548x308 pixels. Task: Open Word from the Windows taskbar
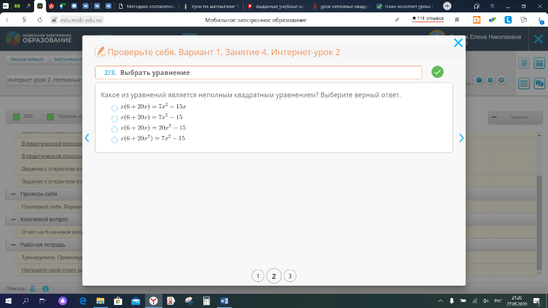[224, 301]
